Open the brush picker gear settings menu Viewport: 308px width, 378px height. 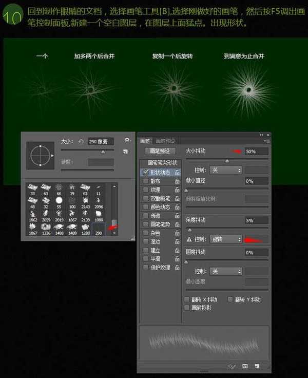tap(127, 140)
